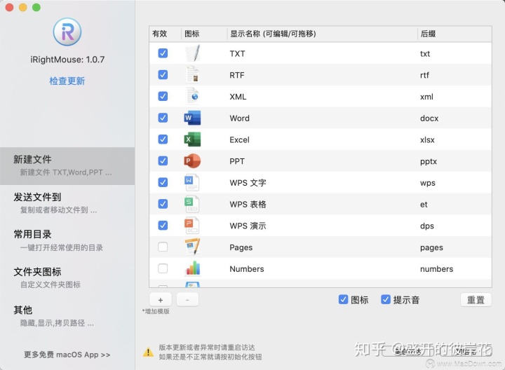
Task: Click the 有效 column header
Action: [x=166, y=34]
